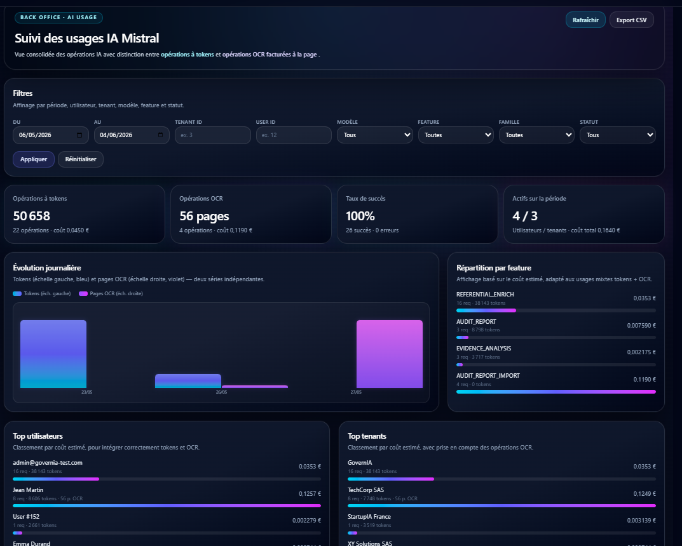The width and height of the screenshot is (682, 546).
Task: Click '26 succès · 0 erreurs' text
Action: 372,230
